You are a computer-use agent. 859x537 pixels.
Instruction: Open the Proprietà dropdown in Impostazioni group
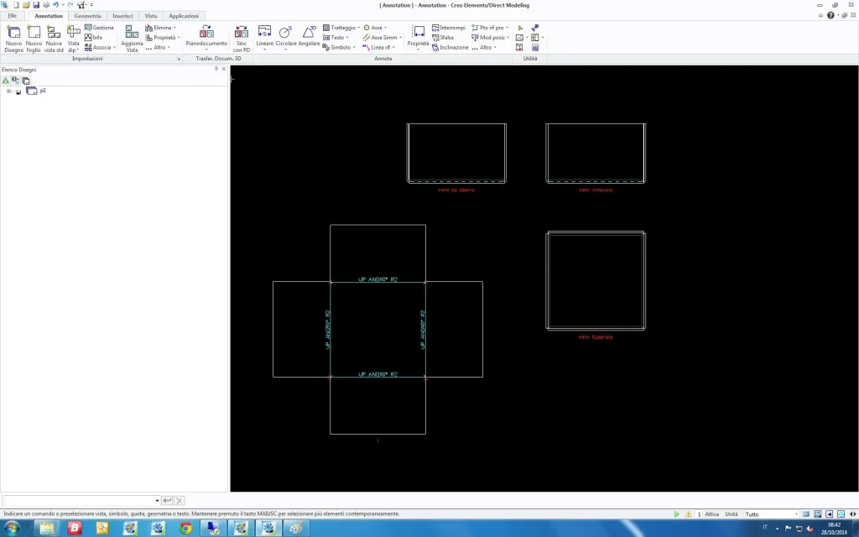pos(163,37)
